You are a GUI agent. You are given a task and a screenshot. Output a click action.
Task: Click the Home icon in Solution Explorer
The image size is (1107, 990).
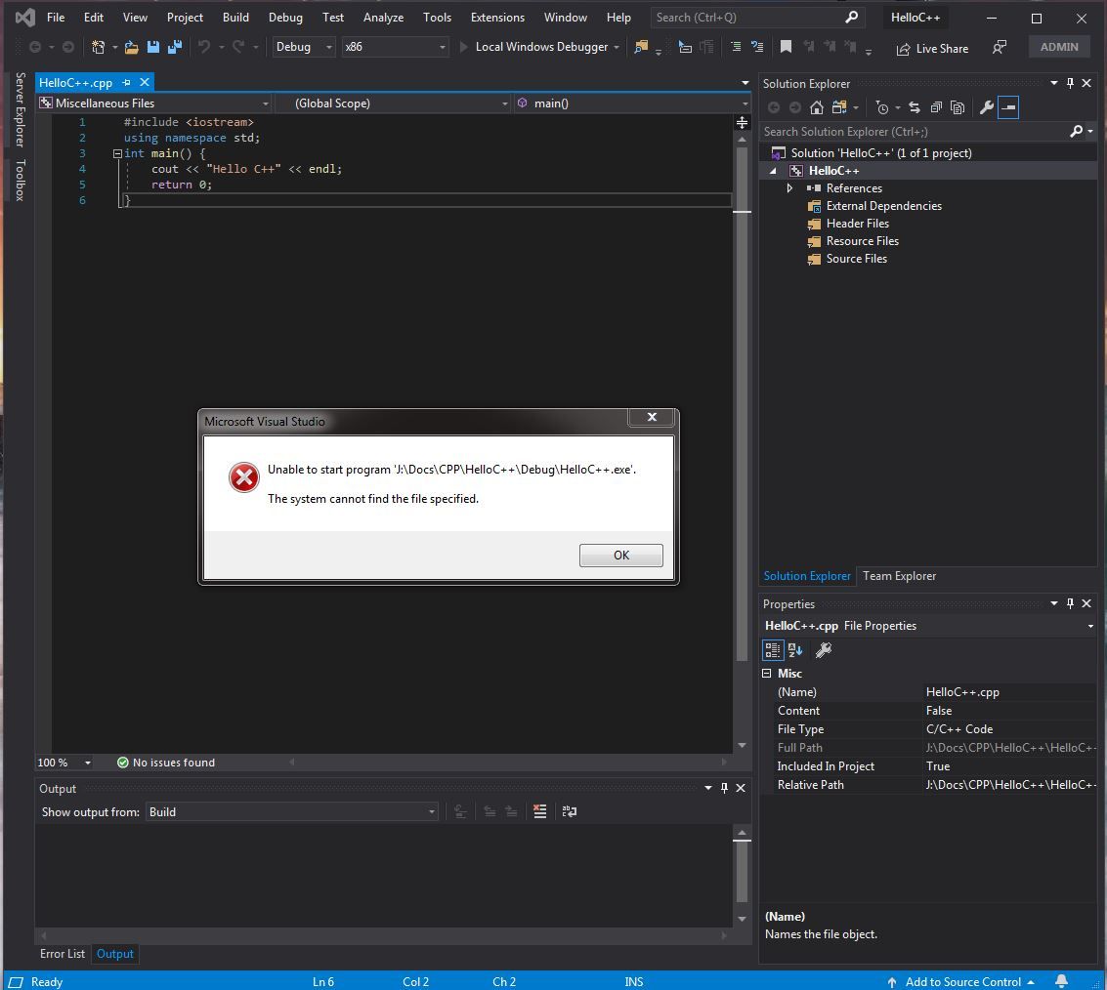pos(817,107)
